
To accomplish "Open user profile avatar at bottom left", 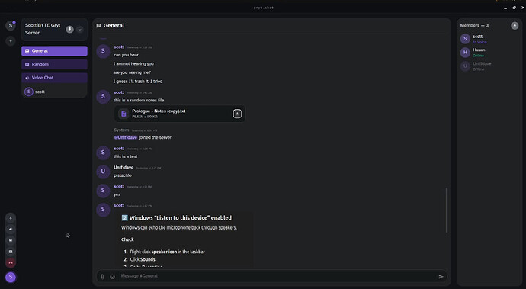I will tap(11, 277).
